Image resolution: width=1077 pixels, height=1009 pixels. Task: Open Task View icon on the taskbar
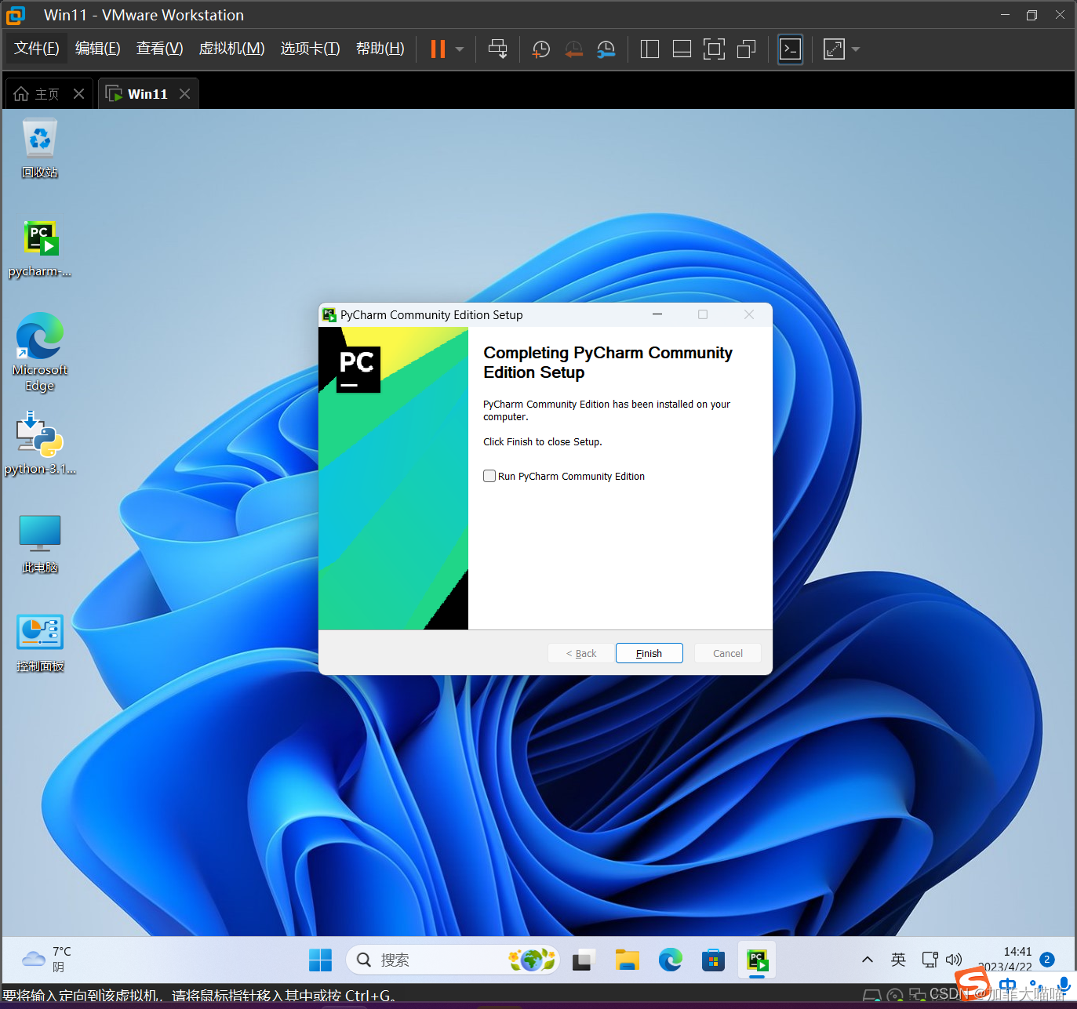click(x=584, y=960)
